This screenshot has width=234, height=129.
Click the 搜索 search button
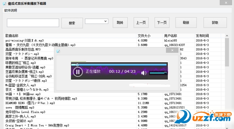tap(72, 23)
